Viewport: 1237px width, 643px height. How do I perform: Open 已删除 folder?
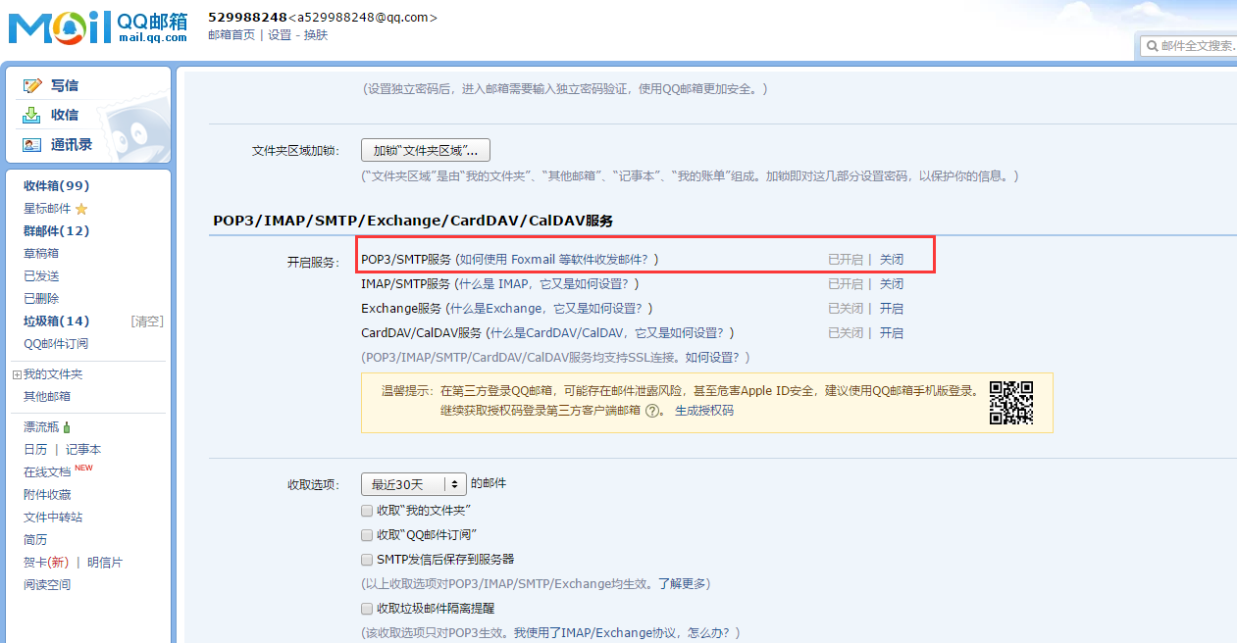coord(41,298)
